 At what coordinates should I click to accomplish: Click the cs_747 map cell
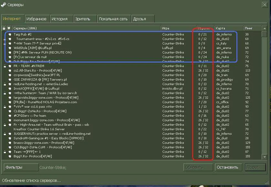point(221,129)
